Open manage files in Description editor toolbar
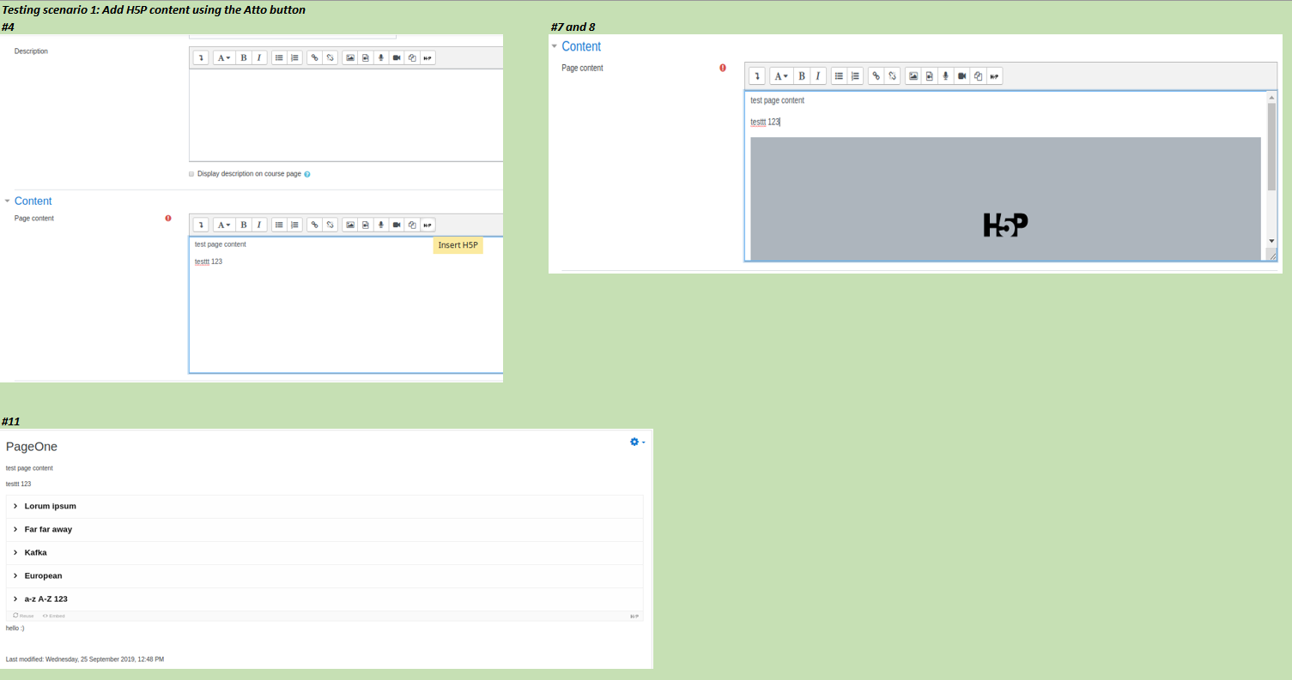The image size is (1292, 680). pos(412,57)
